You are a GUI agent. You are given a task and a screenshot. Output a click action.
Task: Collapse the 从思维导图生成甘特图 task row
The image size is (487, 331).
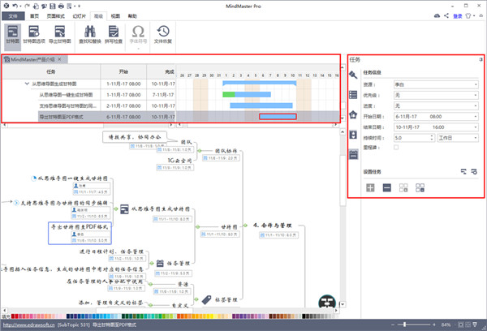[x=27, y=83]
